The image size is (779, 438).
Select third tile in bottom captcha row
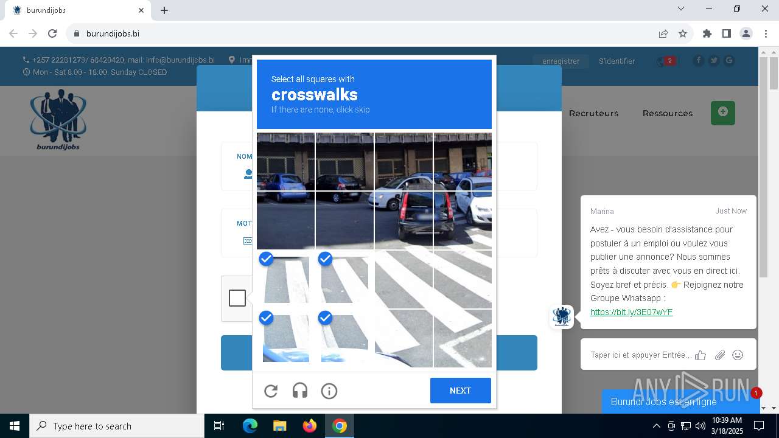click(x=403, y=338)
